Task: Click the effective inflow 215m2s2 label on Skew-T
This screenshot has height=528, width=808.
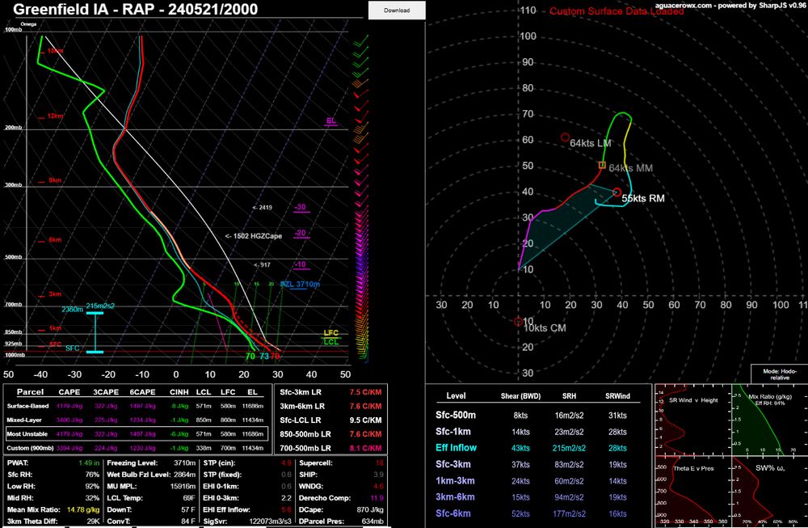Action: [100, 306]
